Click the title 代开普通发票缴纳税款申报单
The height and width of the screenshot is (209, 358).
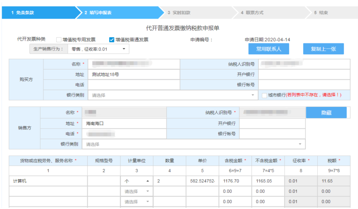point(183,28)
